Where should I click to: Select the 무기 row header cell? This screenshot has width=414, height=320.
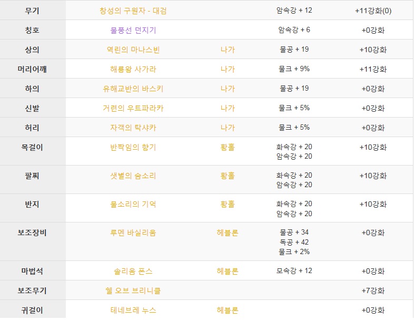33,11
